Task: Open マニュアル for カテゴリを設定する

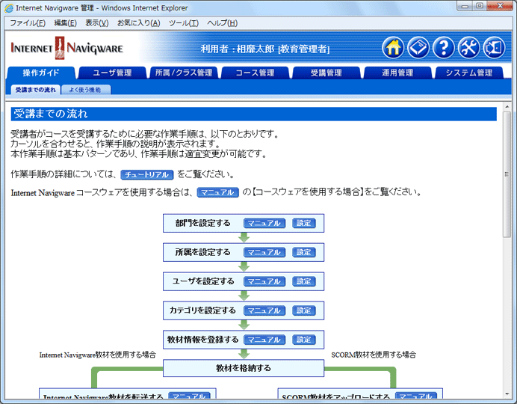Action: pyautogui.click(x=264, y=310)
